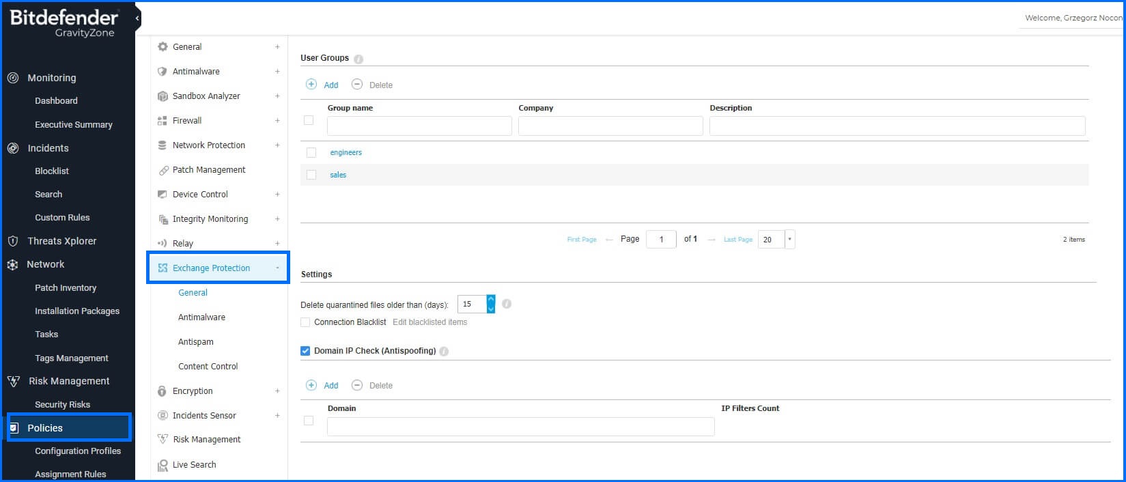Open the Antispam settings page
The height and width of the screenshot is (482, 1126).
(196, 342)
